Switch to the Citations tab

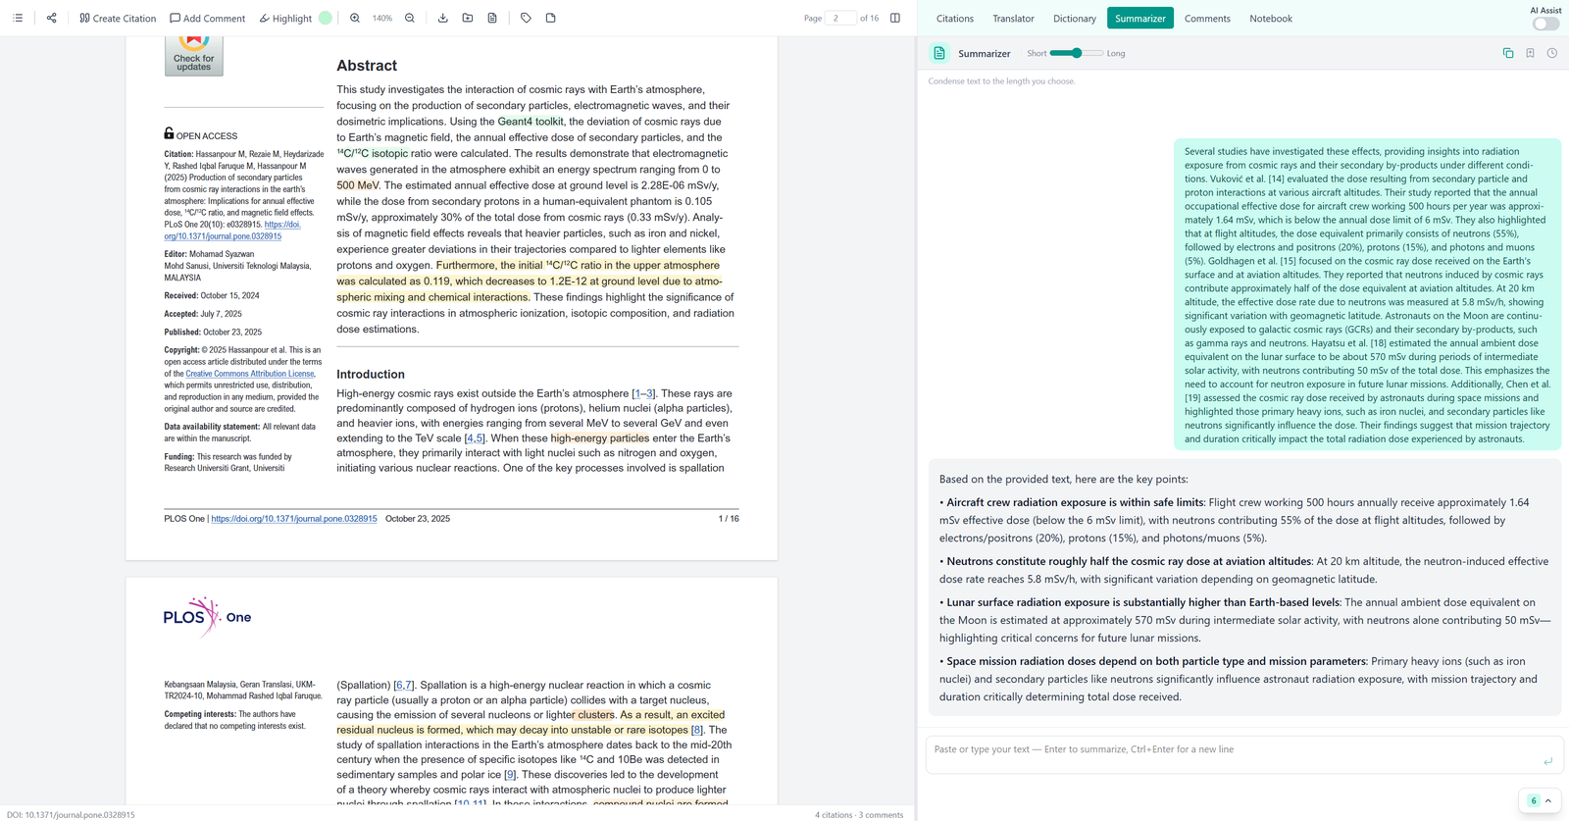pyautogui.click(x=955, y=18)
